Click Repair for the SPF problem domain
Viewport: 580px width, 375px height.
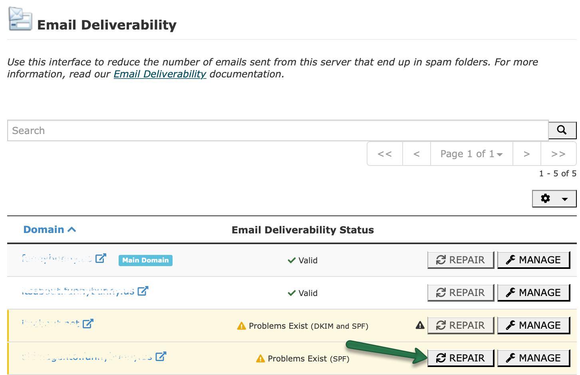pos(461,358)
